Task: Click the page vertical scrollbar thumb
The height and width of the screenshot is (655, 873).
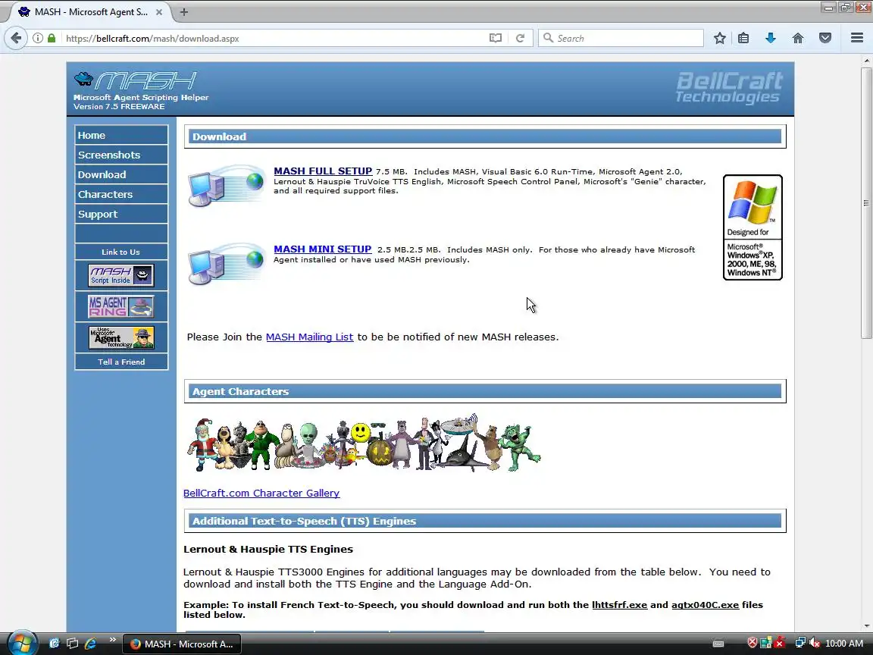Action: click(866, 202)
